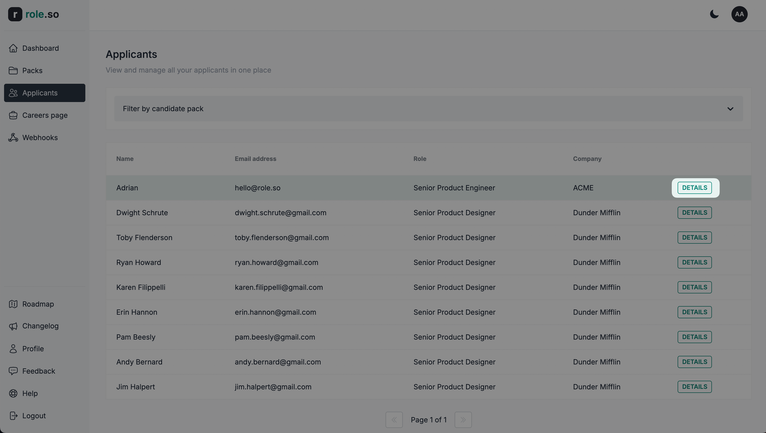Click the Careers page briefcase icon
The image size is (766, 433).
[x=13, y=115]
